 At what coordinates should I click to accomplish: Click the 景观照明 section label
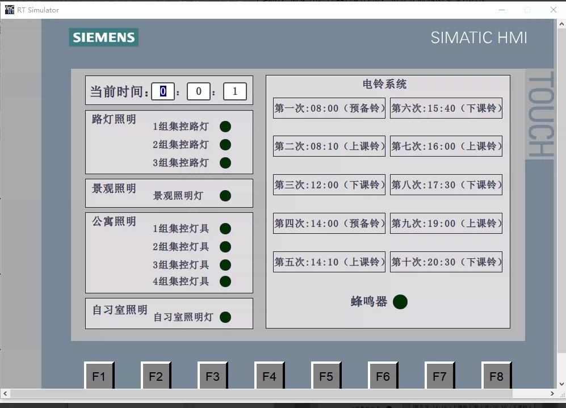pos(114,188)
